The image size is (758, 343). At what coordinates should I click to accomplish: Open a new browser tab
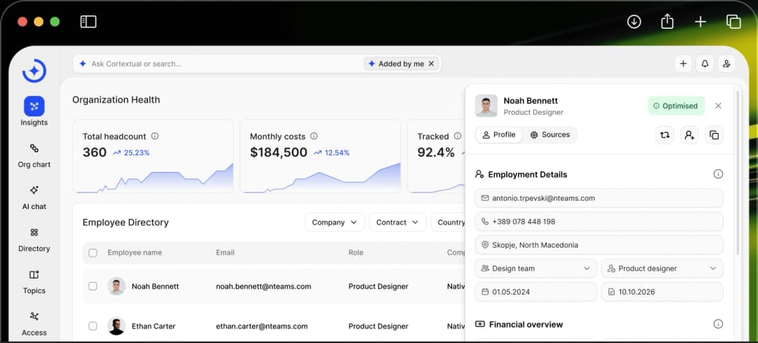tap(700, 22)
